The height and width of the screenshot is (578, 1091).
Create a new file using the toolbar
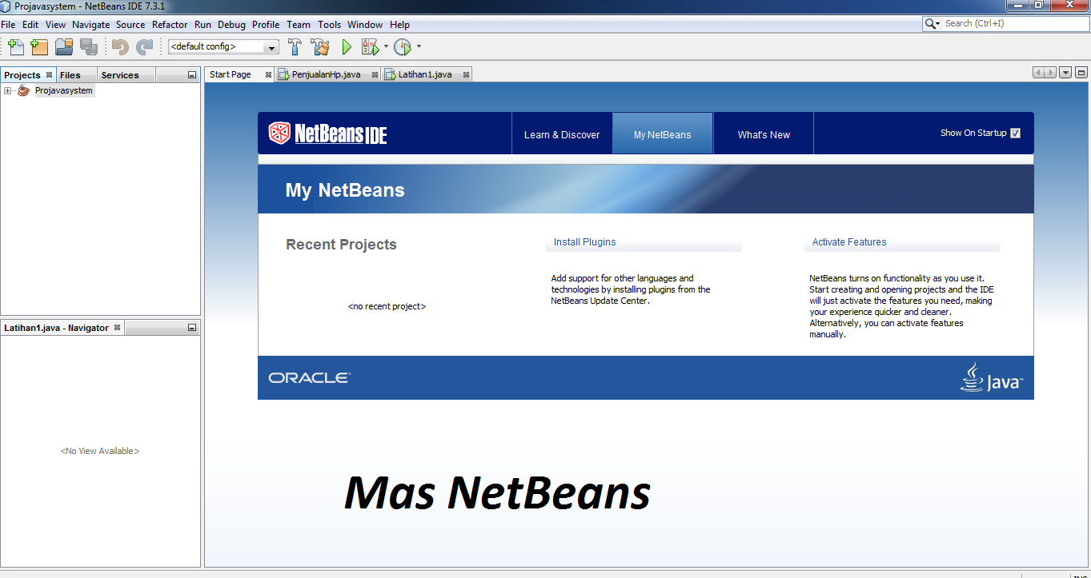tap(14, 46)
